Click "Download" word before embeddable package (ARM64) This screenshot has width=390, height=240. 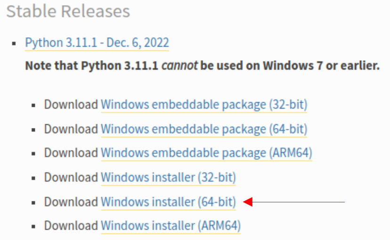[x=71, y=153]
